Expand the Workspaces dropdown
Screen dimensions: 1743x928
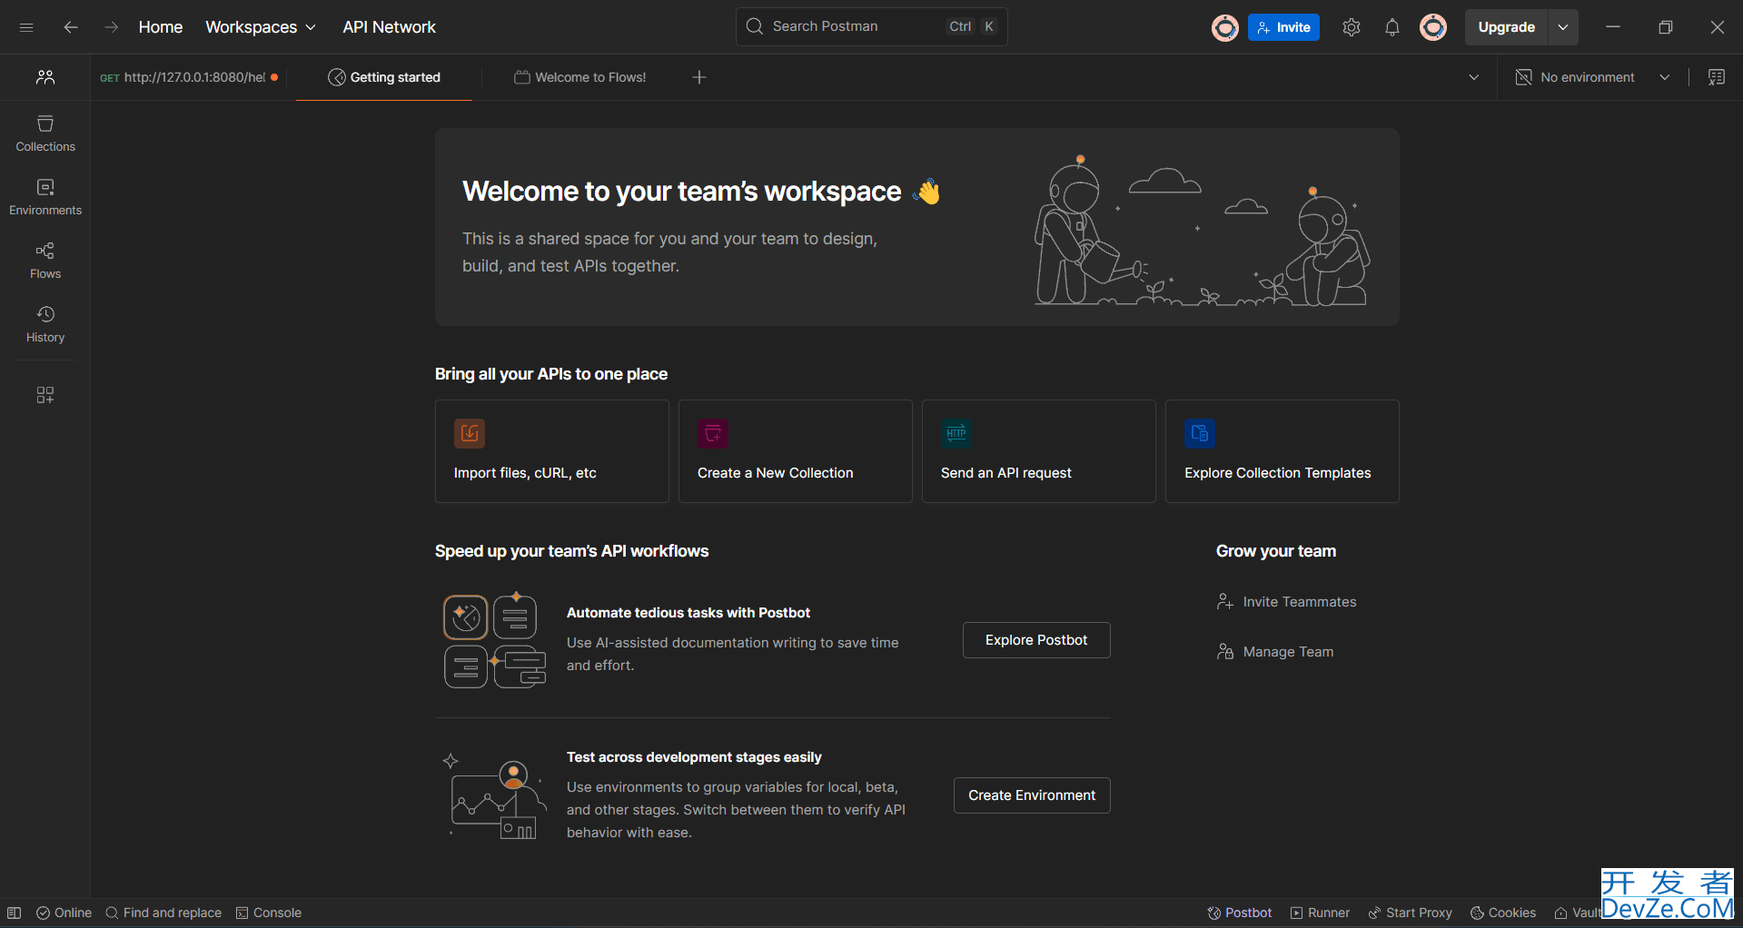click(x=261, y=27)
